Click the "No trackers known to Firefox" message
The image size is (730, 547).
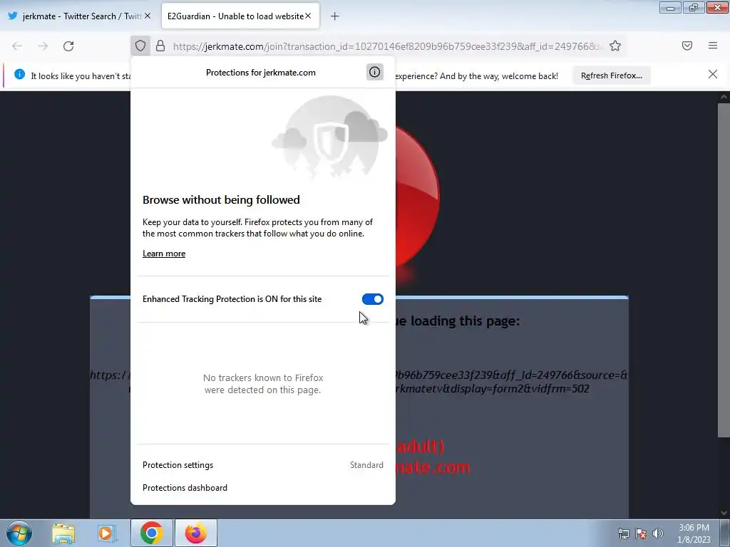(263, 384)
